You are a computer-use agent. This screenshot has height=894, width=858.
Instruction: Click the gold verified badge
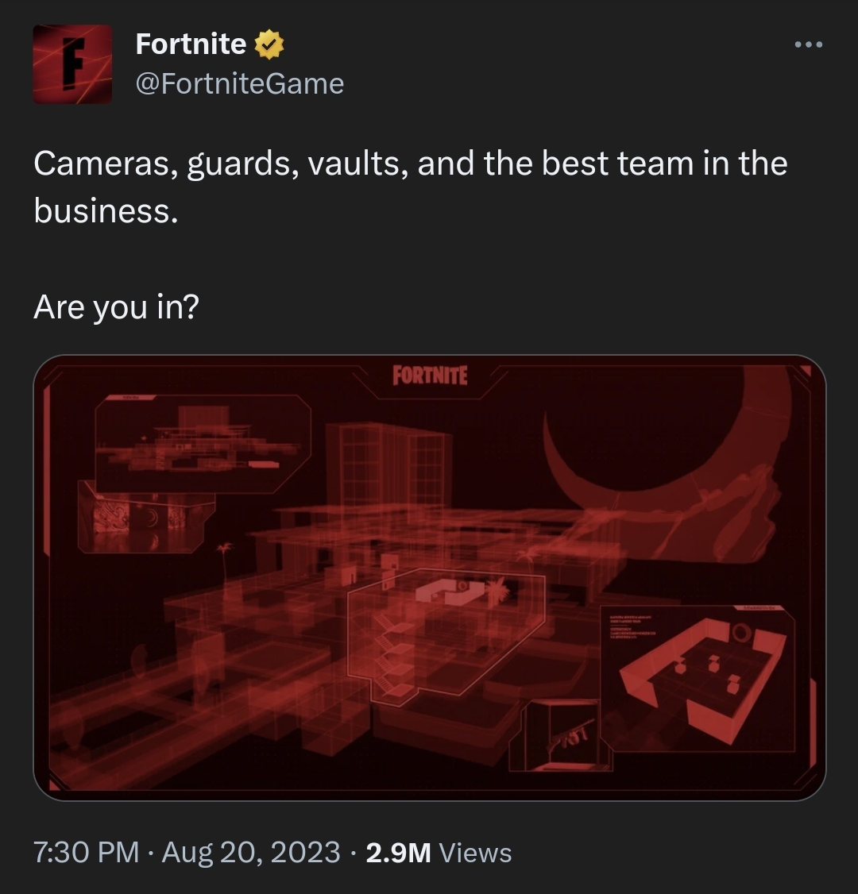(x=269, y=44)
